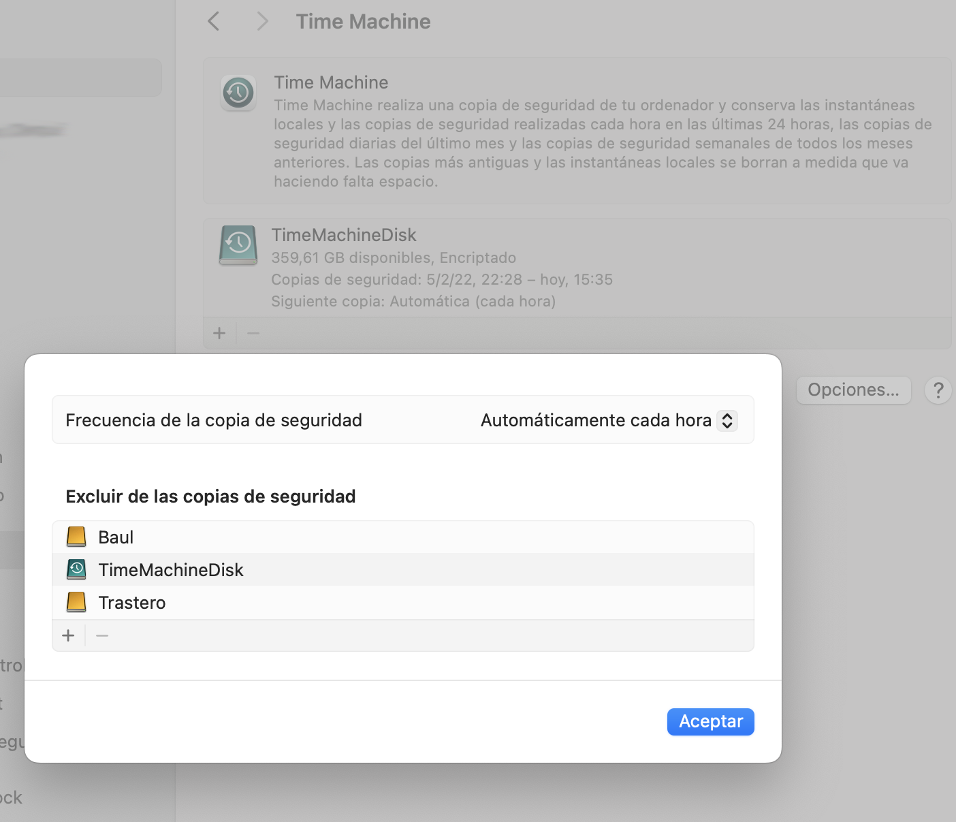The height and width of the screenshot is (822, 956).
Task: Click the '359,61 GB disponibles, Encriptado' text
Action: [x=394, y=257]
